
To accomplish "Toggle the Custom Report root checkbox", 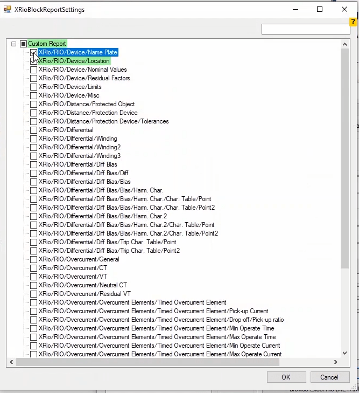I will [23, 44].
